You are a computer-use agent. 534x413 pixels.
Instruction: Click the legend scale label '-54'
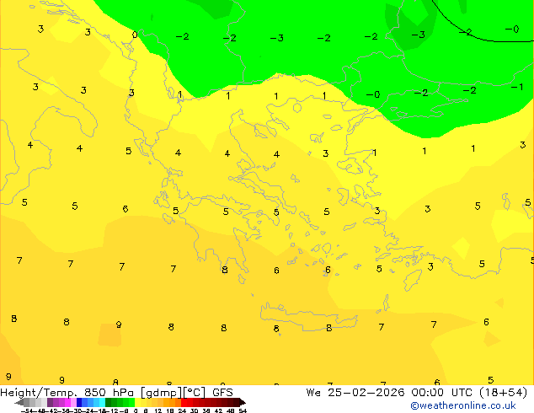27,411
